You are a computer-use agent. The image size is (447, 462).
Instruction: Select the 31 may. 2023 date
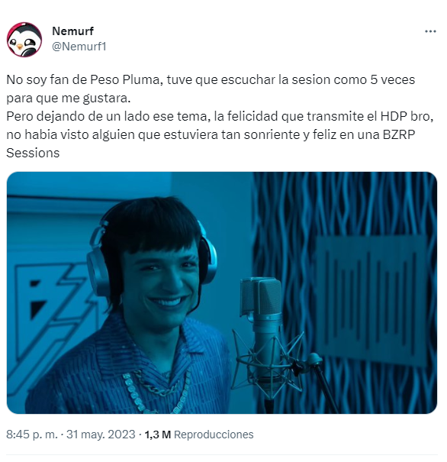tap(101, 435)
